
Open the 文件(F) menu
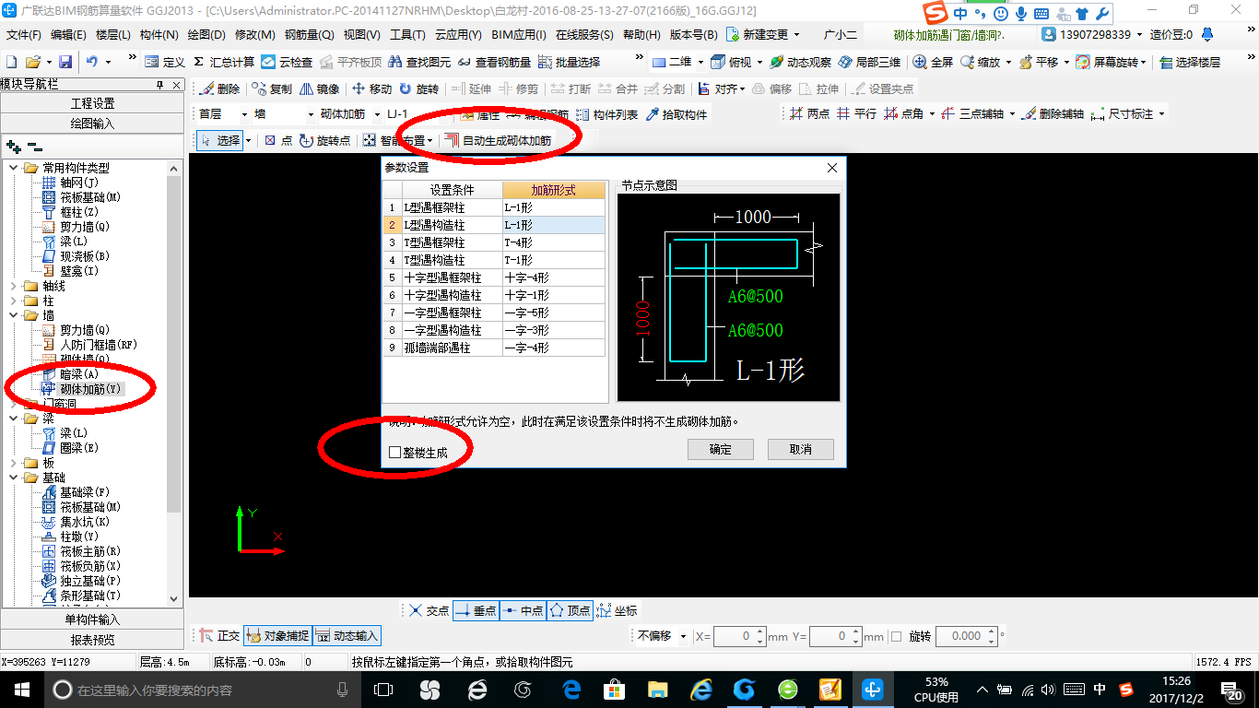24,34
